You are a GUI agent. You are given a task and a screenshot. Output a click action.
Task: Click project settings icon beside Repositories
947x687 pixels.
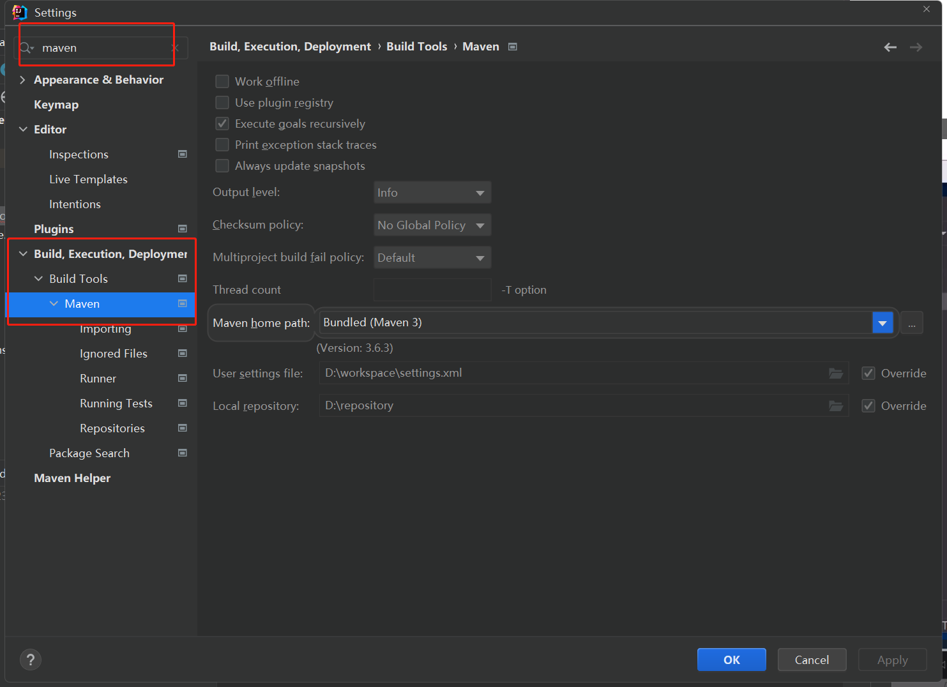(x=183, y=428)
